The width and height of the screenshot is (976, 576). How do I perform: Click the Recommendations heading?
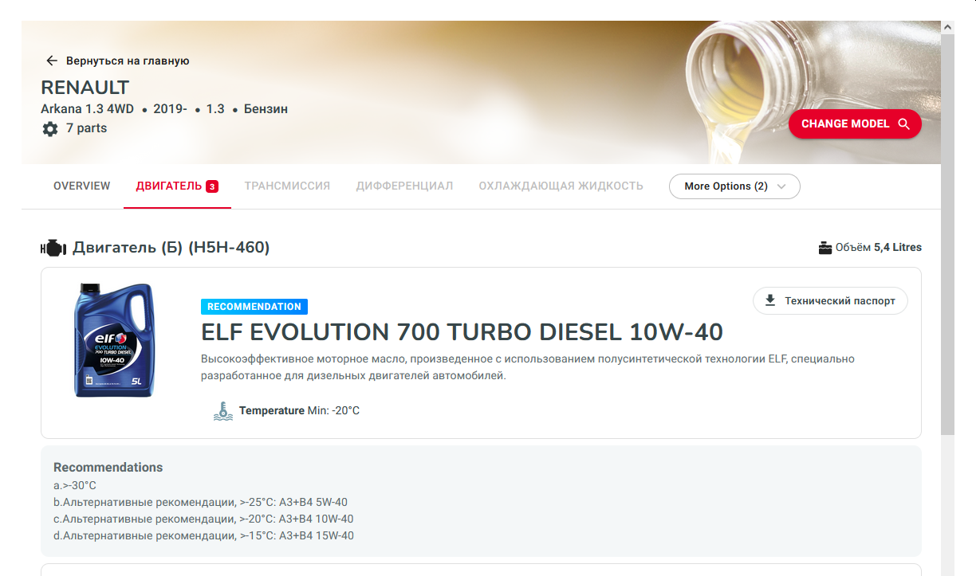click(x=108, y=468)
